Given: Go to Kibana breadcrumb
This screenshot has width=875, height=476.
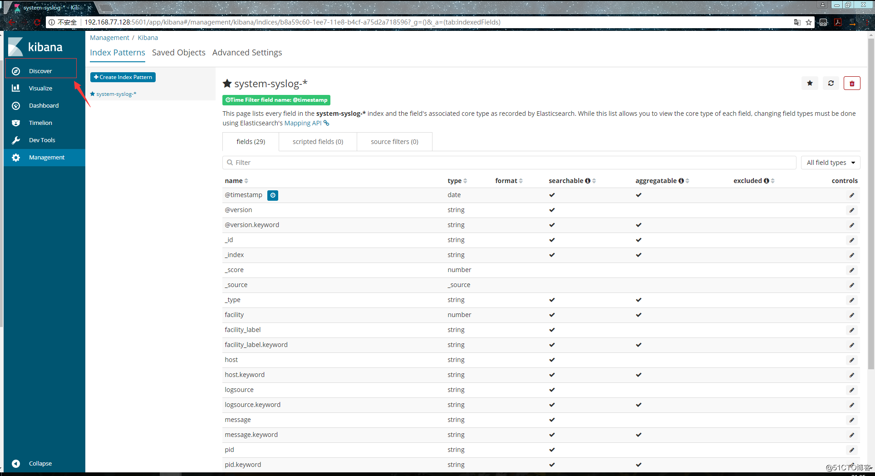Looking at the screenshot, I should click(x=148, y=38).
